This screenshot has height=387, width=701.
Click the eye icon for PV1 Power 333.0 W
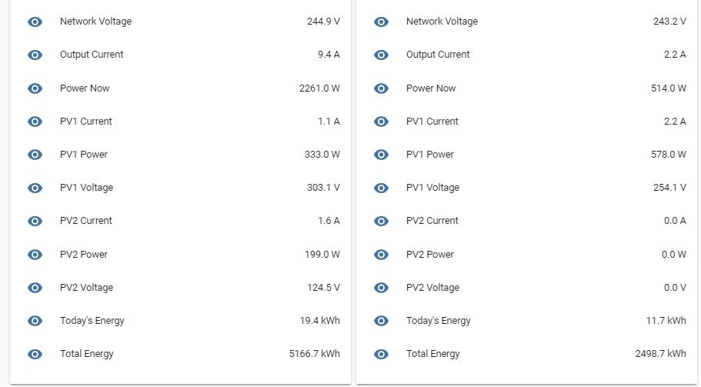[x=35, y=155]
